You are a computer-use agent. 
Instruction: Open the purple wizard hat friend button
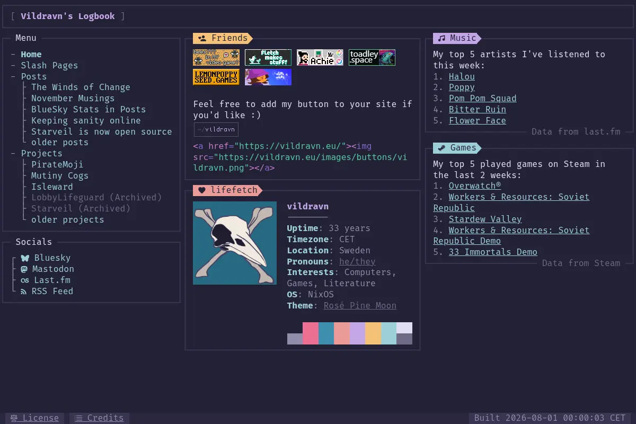pyautogui.click(x=268, y=77)
